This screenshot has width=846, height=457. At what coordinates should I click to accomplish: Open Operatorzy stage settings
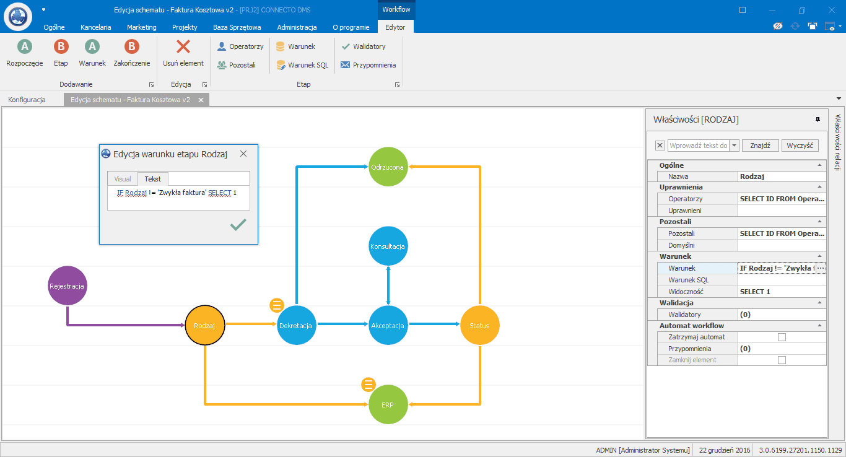click(x=240, y=46)
